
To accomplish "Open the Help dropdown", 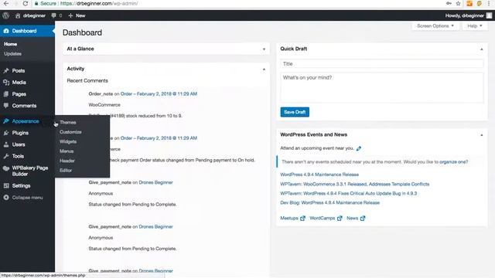I will (474, 25).
